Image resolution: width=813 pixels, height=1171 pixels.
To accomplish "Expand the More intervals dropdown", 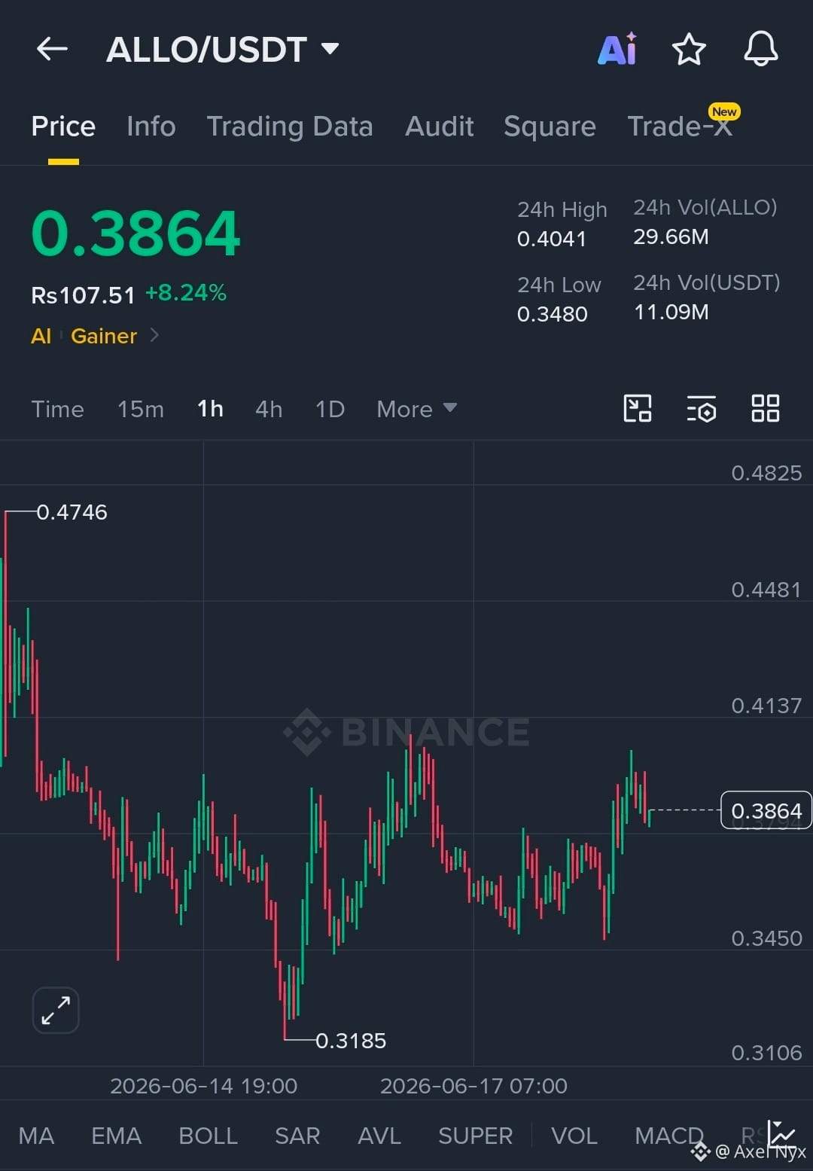I will tap(417, 409).
